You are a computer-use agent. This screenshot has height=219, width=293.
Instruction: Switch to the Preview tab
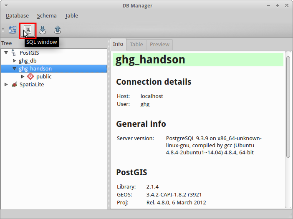159,45
